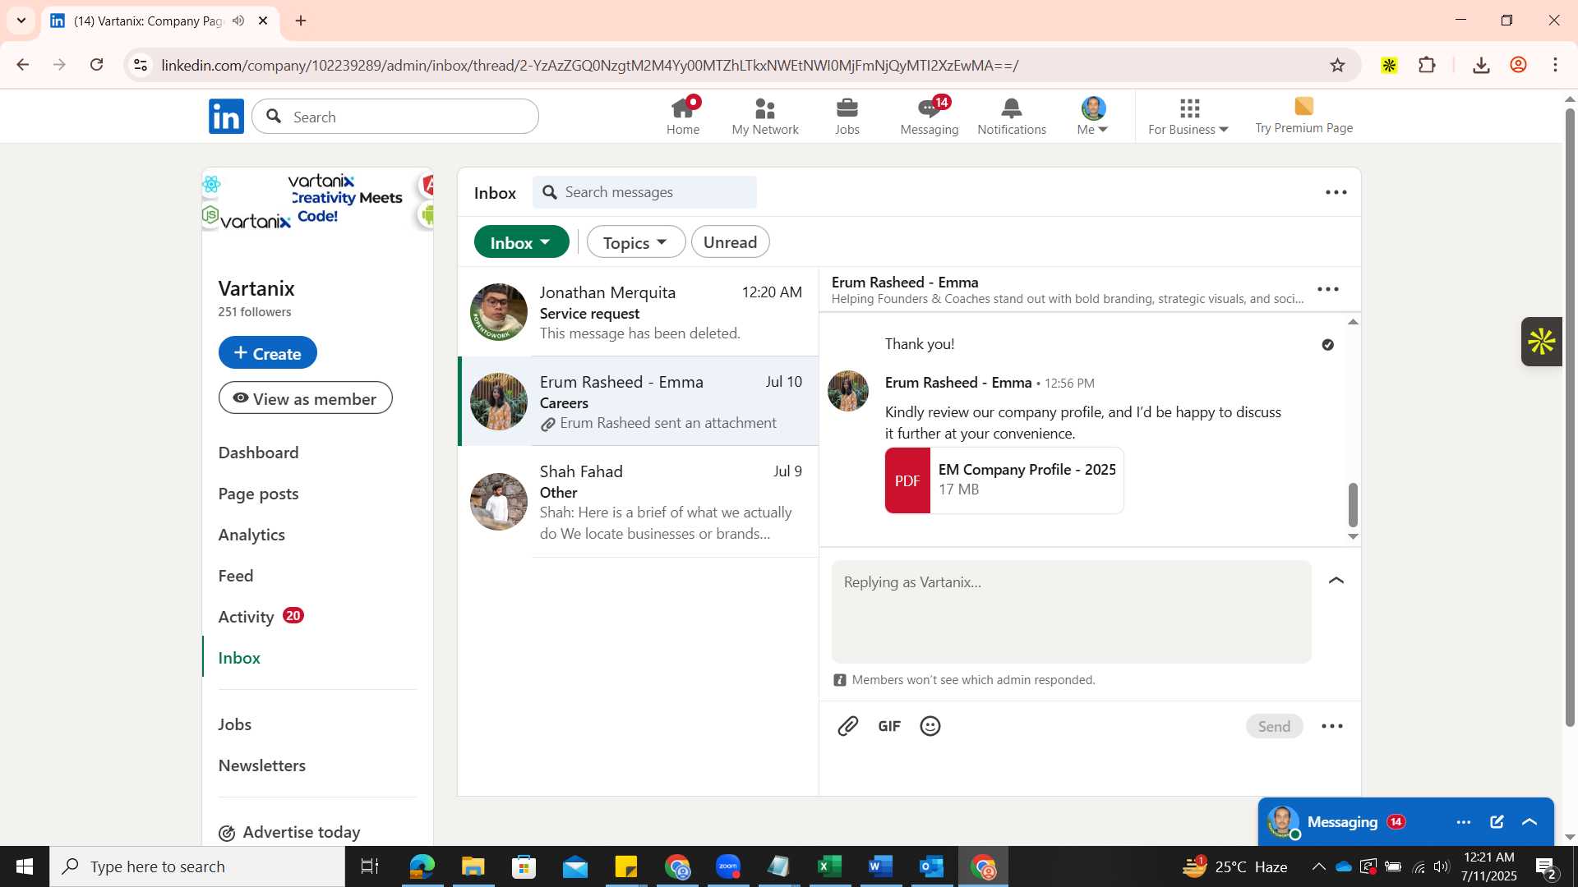Click Try Premium Page link
The height and width of the screenshot is (887, 1578).
tap(1303, 117)
